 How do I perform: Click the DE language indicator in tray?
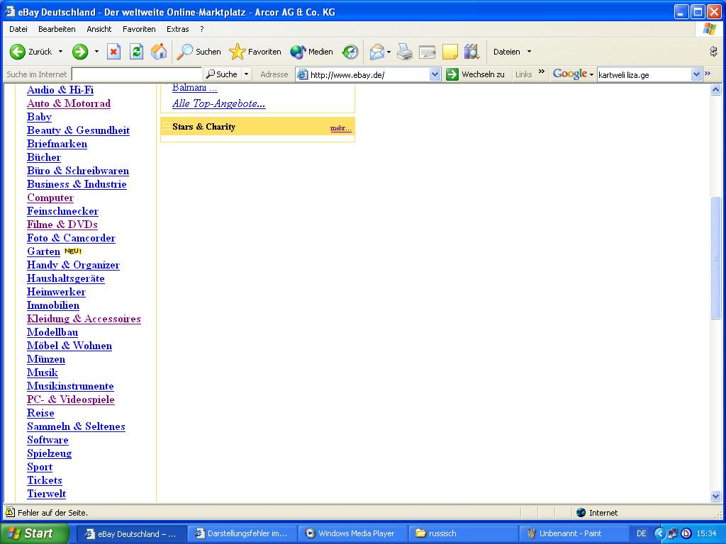tap(641, 533)
